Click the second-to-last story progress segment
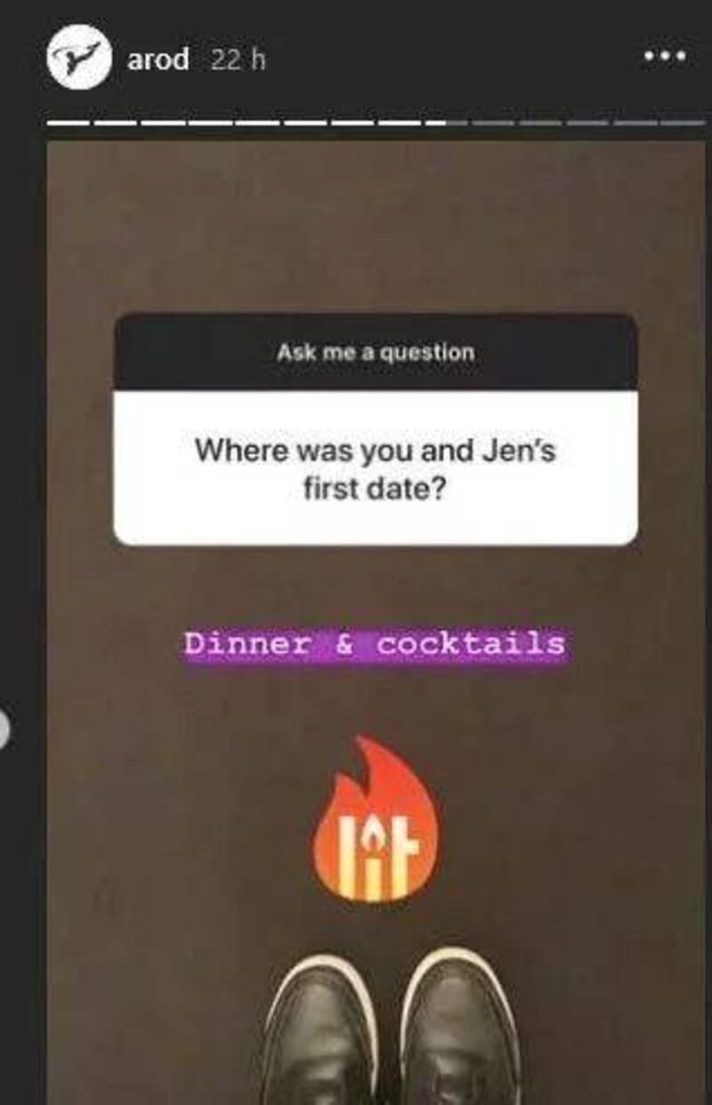712x1105 pixels. [x=635, y=122]
